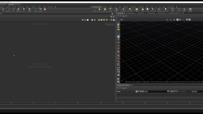Toggle the top snapping icon in viewport sidebar
This screenshot has width=203, height=114.
(x=118, y=55)
